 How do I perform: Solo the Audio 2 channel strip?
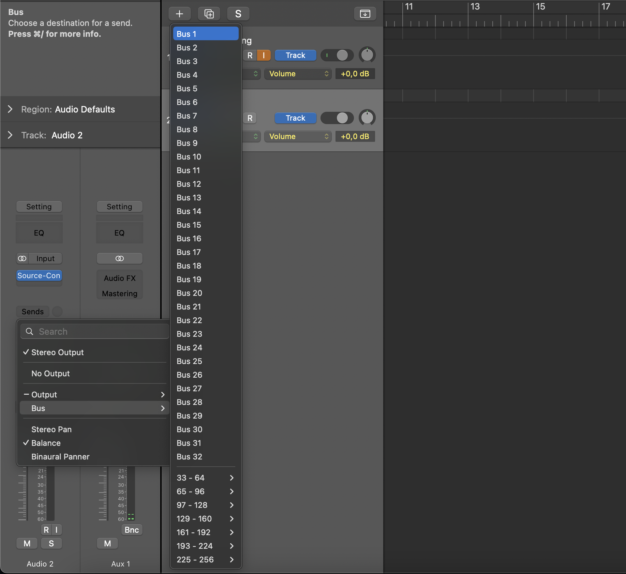pos(51,543)
